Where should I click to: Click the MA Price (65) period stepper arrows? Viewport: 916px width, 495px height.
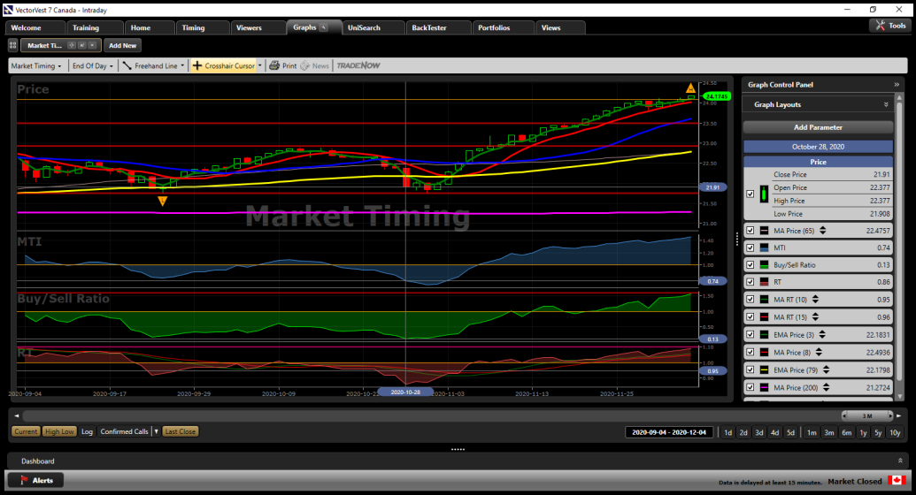pyautogui.click(x=822, y=231)
